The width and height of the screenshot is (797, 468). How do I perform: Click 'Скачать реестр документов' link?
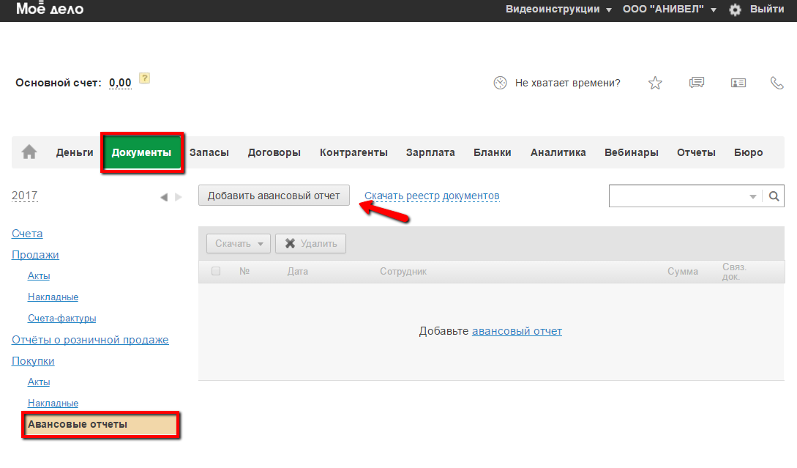pos(432,196)
